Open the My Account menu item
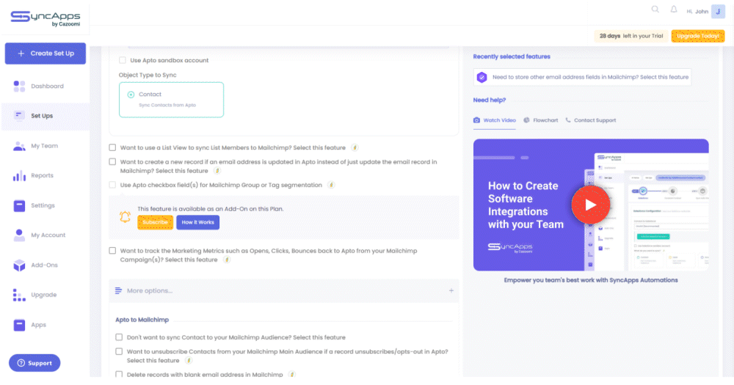The height and width of the screenshot is (385, 734). point(48,235)
